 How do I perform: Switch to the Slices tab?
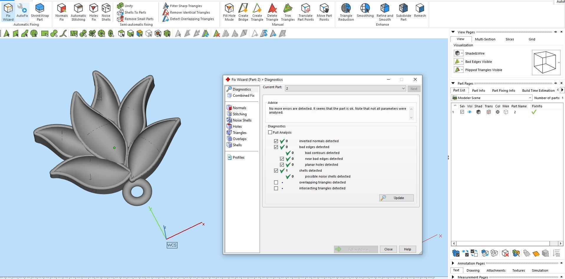click(x=510, y=39)
